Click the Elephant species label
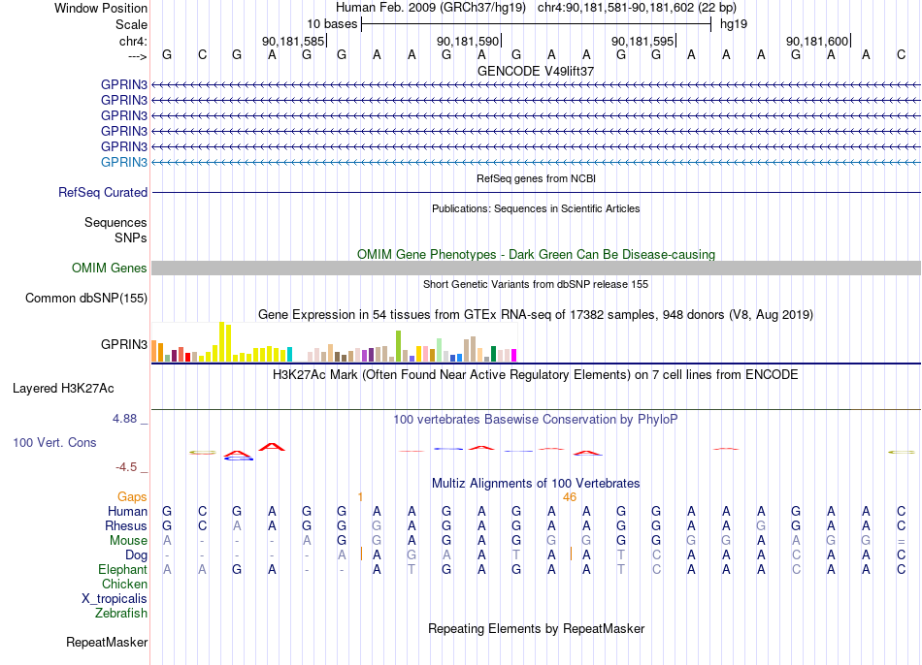This screenshot has width=922, height=665. click(123, 569)
